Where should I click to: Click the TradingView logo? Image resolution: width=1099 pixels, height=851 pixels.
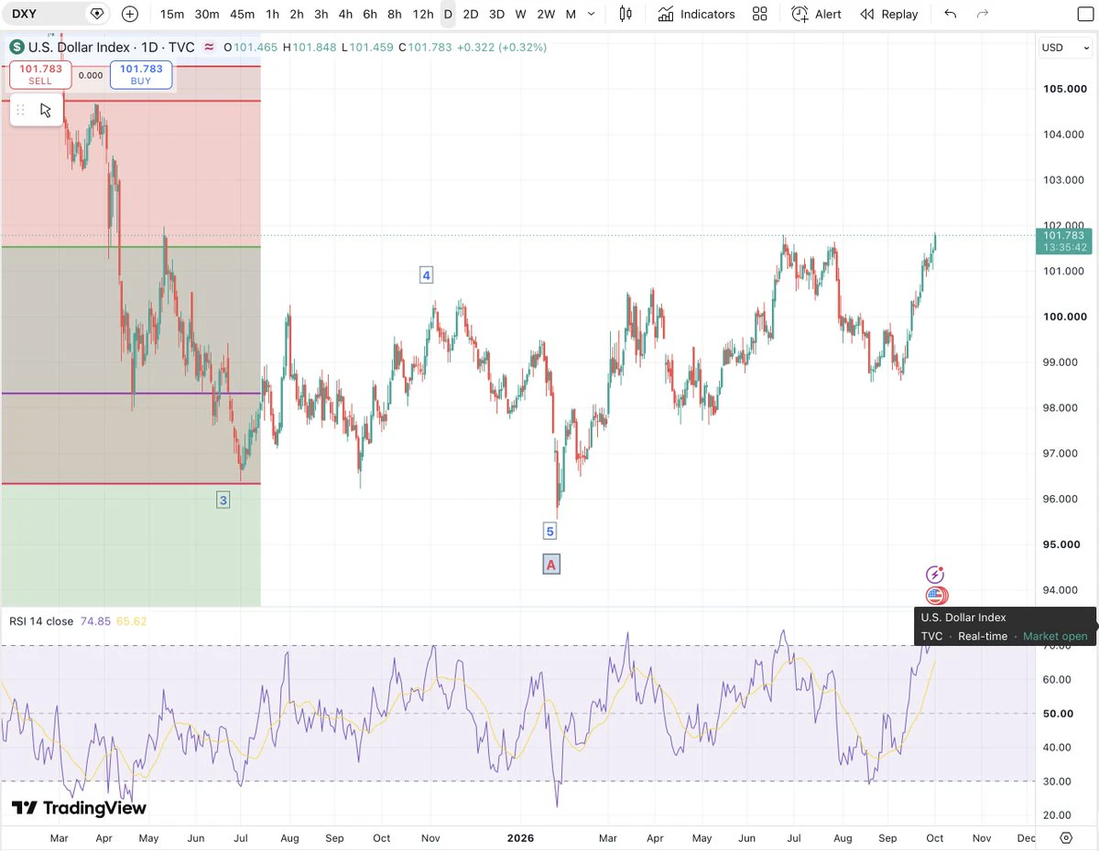(x=79, y=808)
